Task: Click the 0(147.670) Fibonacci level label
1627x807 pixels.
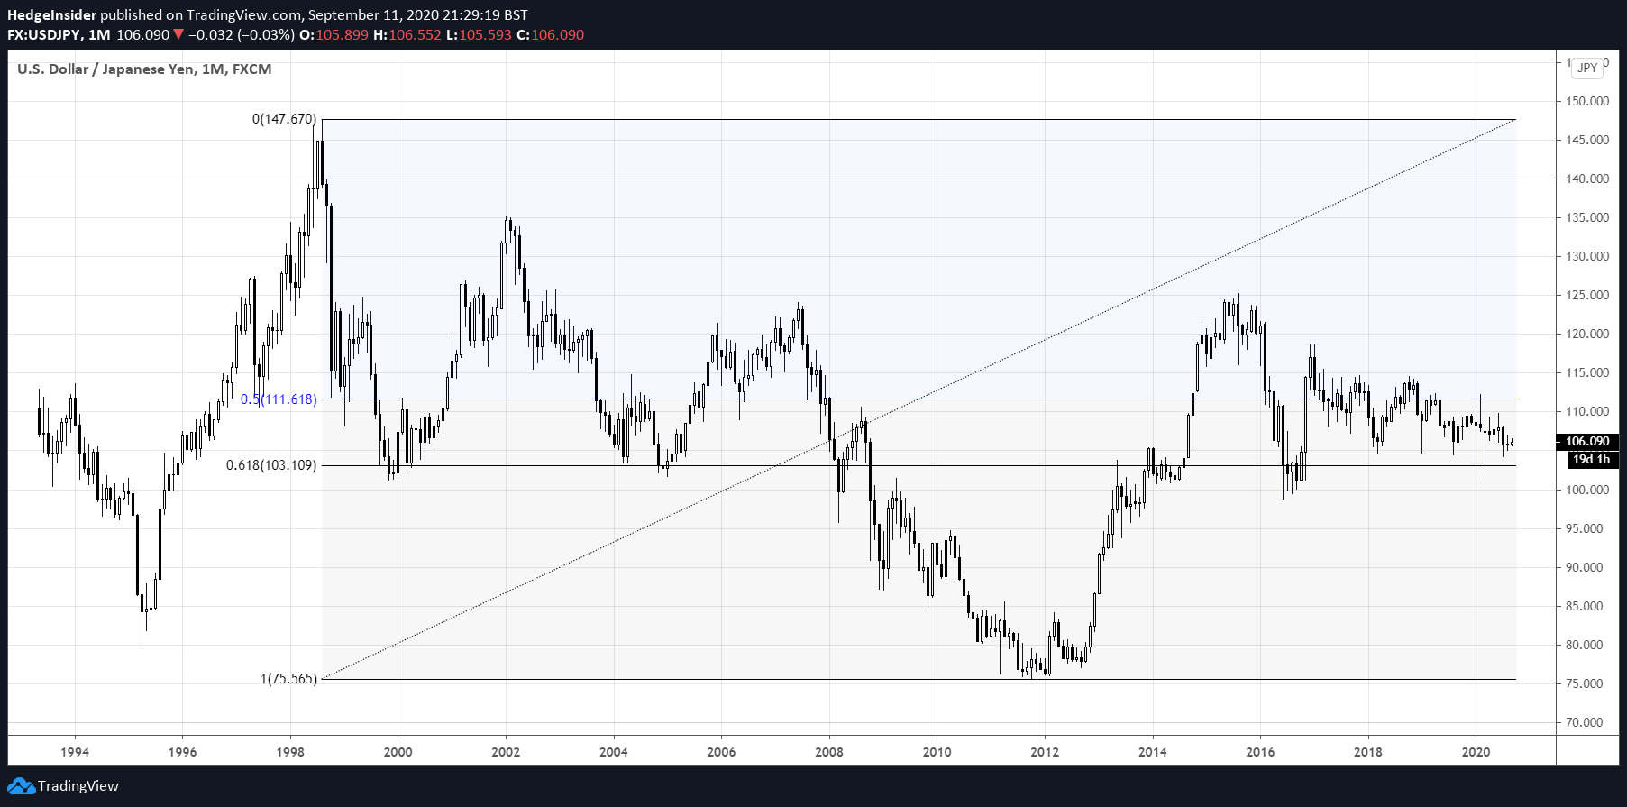Action: tap(284, 119)
